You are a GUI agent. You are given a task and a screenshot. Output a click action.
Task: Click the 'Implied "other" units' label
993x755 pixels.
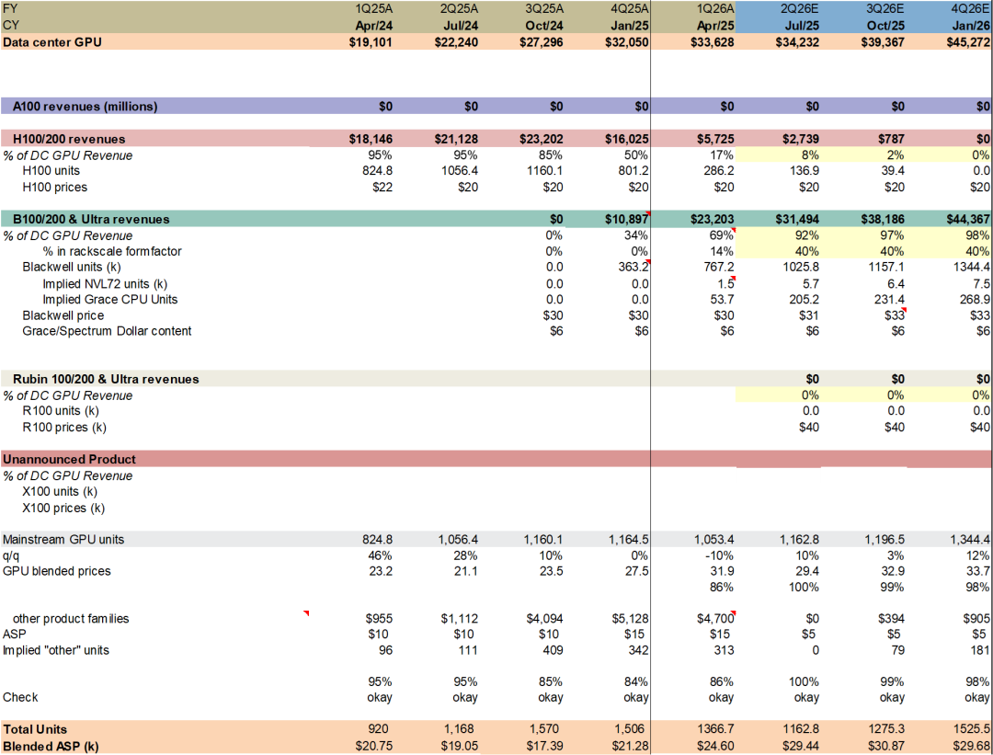click(56, 650)
